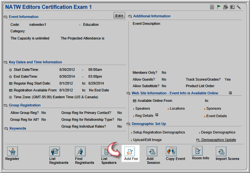Open Setup Registration Demographics link
Screen dimensions: 250x173
click(159, 132)
